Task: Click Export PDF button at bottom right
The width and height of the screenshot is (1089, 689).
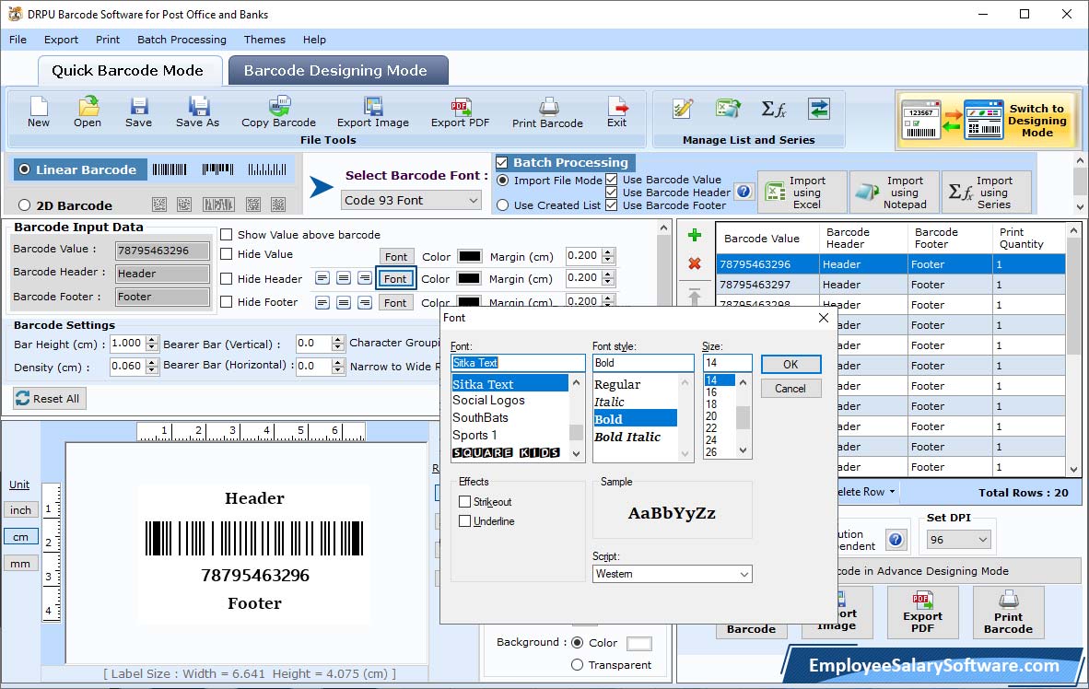Action: tap(922, 613)
